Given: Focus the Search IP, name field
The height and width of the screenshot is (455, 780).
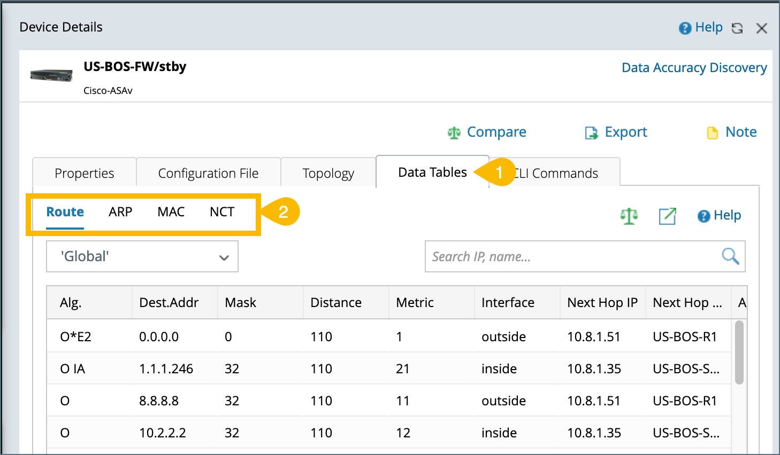Looking at the screenshot, I should pos(572,257).
